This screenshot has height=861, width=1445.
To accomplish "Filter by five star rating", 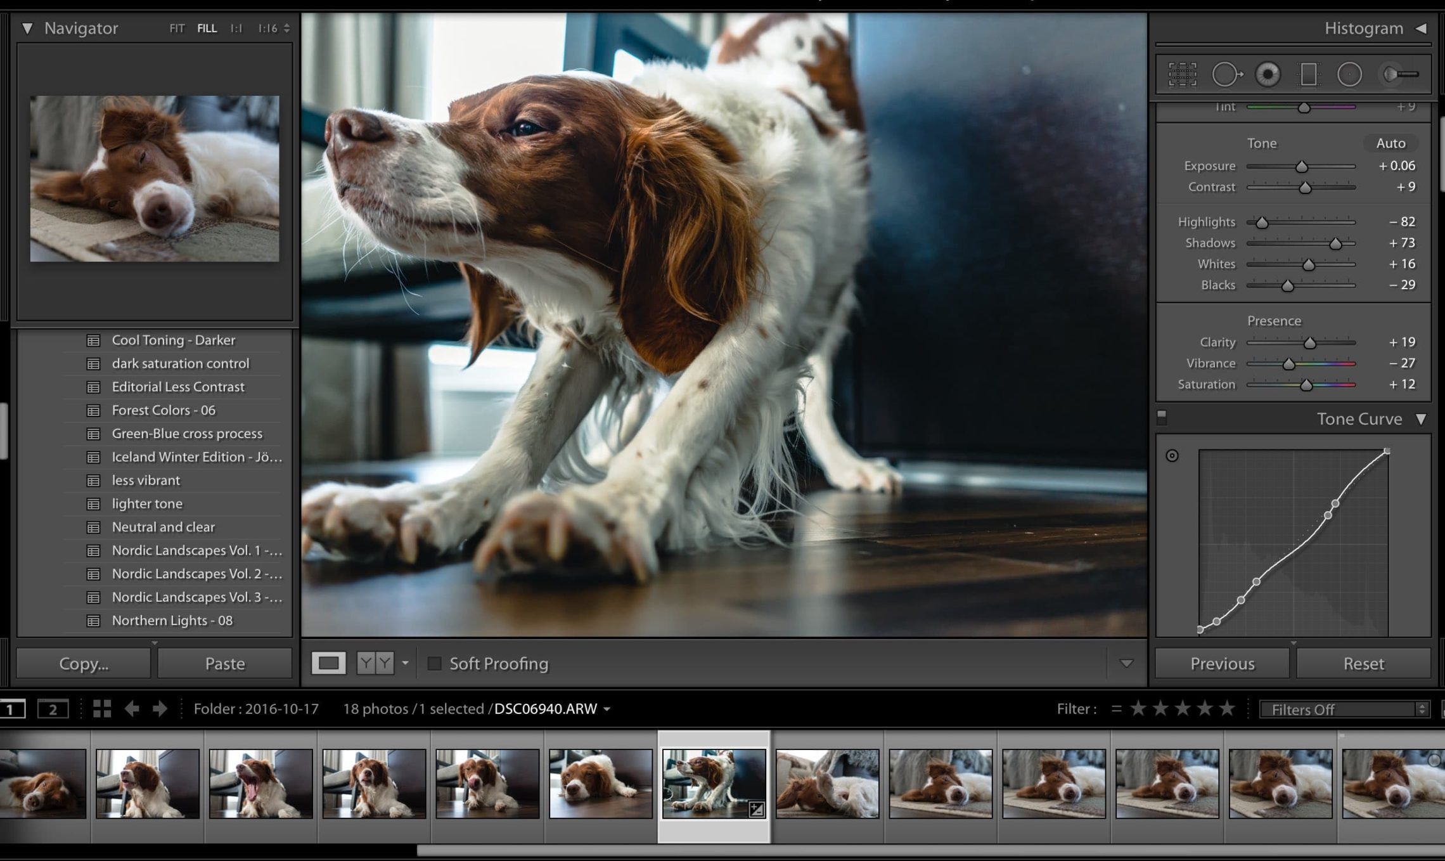I will tap(1227, 708).
